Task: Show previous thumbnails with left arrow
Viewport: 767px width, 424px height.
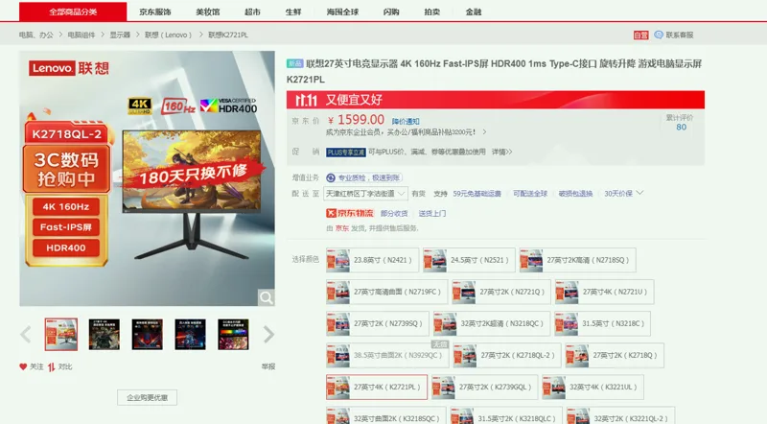Action: (26, 335)
